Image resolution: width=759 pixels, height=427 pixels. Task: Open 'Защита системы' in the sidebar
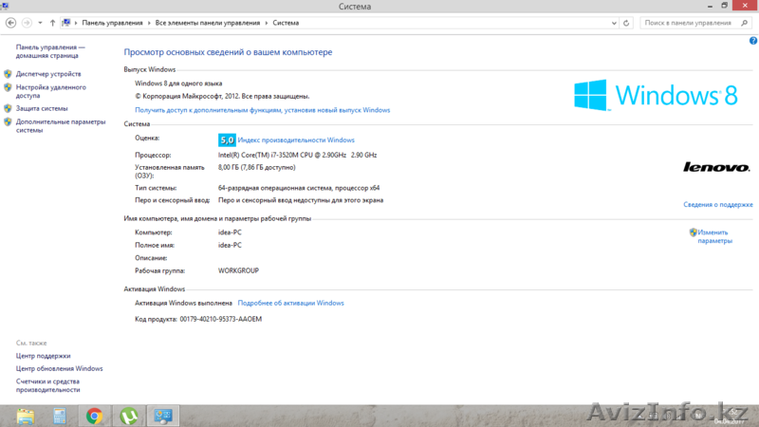pyautogui.click(x=42, y=108)
